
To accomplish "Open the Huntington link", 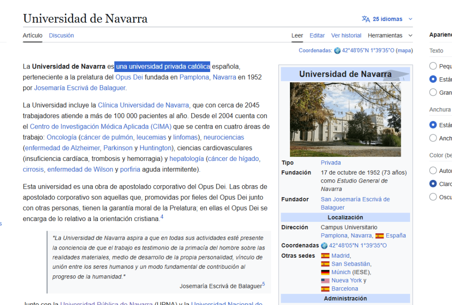I will pyautogui.click(x=156, y=148).
